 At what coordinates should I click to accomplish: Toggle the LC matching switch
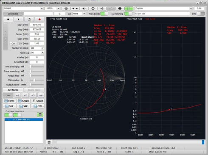(128, 14)
